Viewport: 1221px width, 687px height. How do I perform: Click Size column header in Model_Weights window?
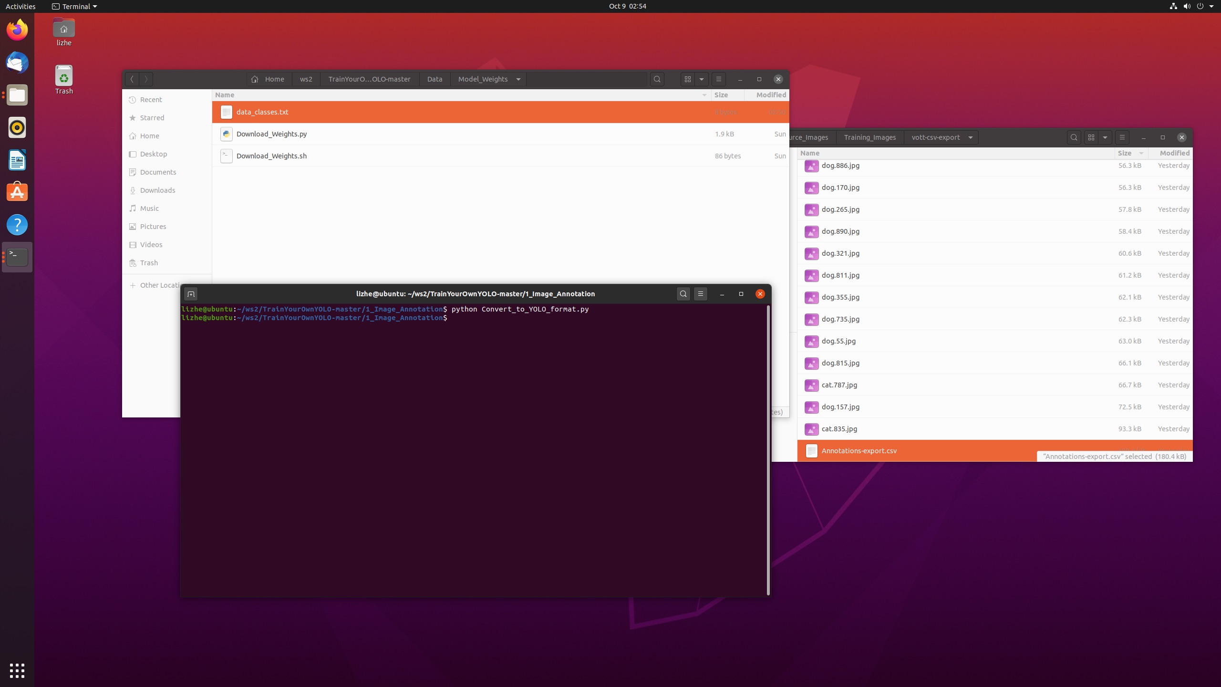pos(727,95)
